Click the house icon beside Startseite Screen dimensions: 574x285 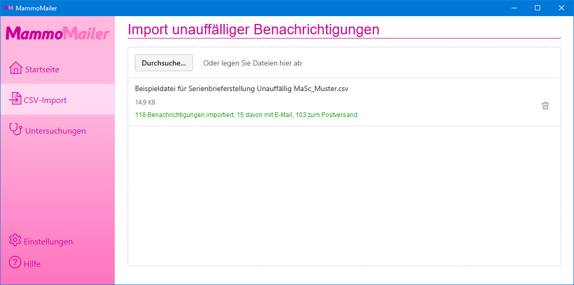(16, 68)
